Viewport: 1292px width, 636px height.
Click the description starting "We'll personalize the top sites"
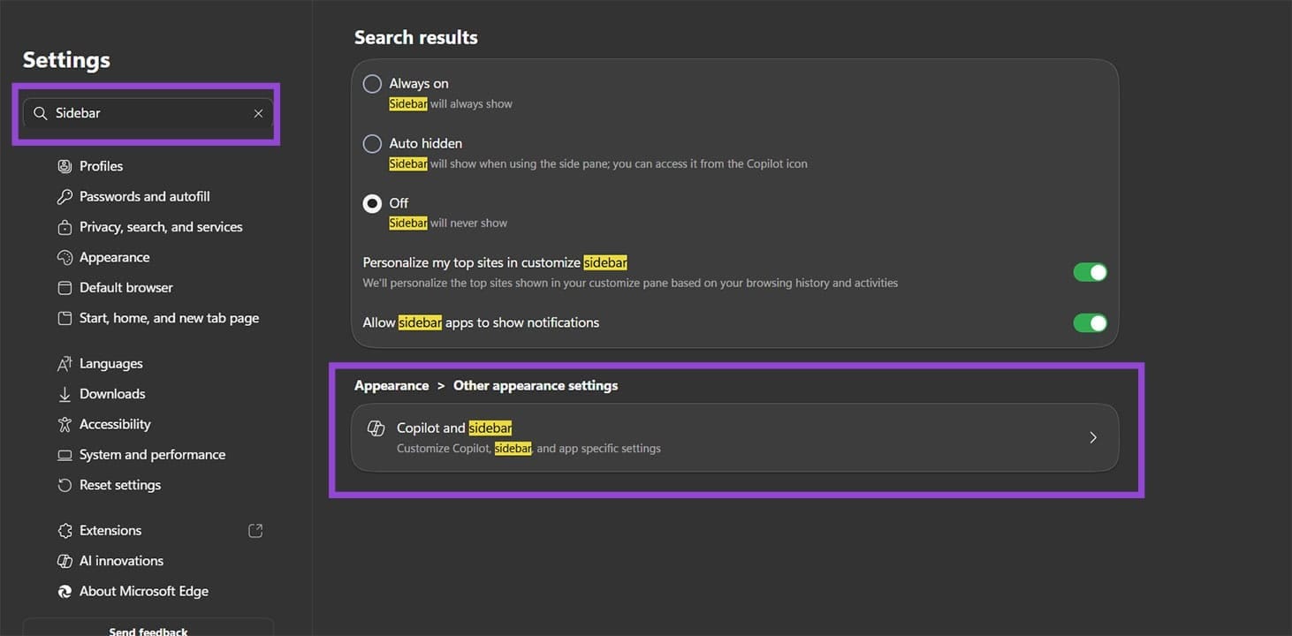(630, 284)
